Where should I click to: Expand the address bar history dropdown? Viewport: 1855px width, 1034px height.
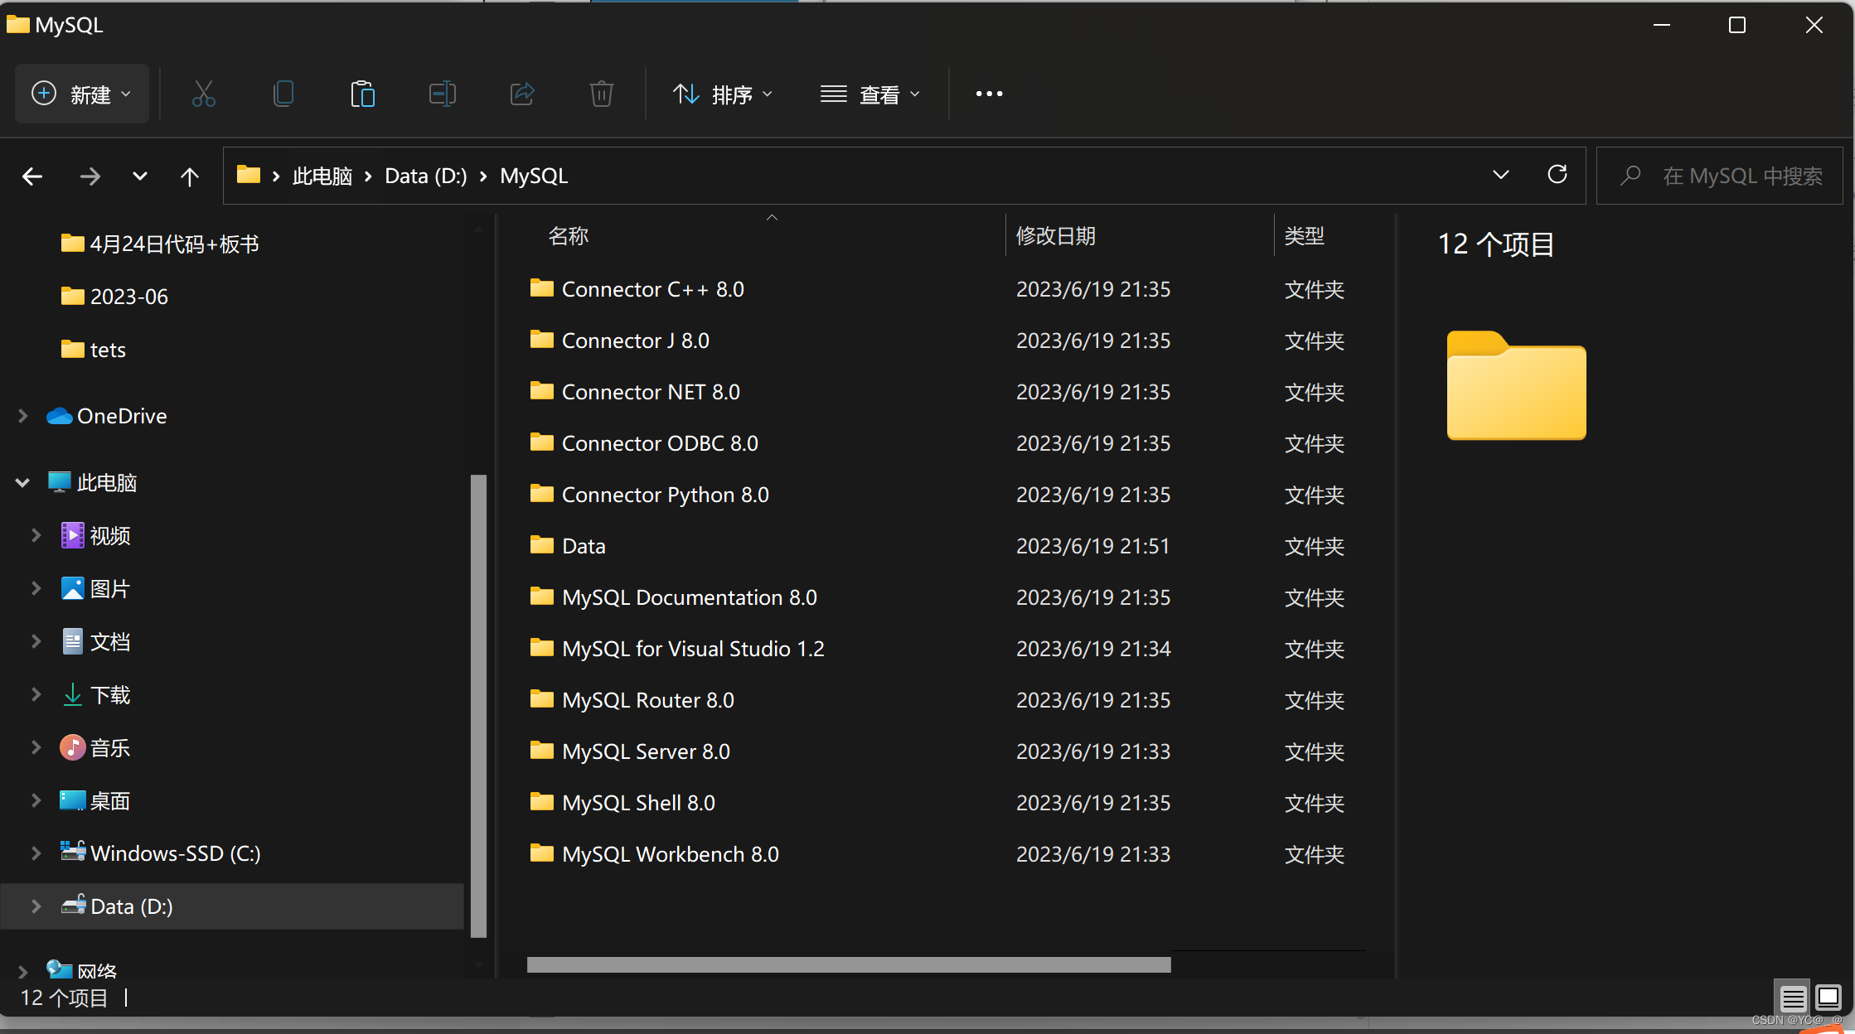1500,175
